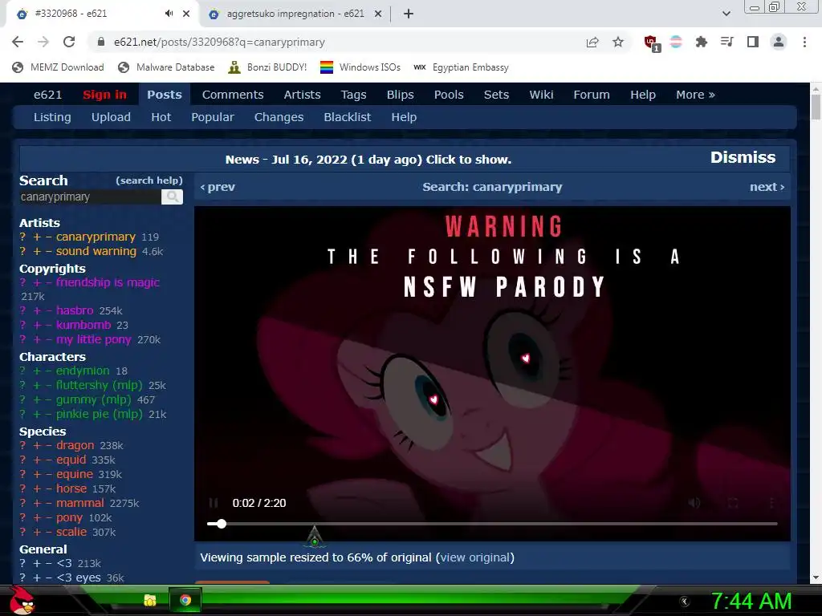The height and width of the screenshot is (616, 822).
Task: Open the canaryprimary artist tag
Action: (96, 237)
